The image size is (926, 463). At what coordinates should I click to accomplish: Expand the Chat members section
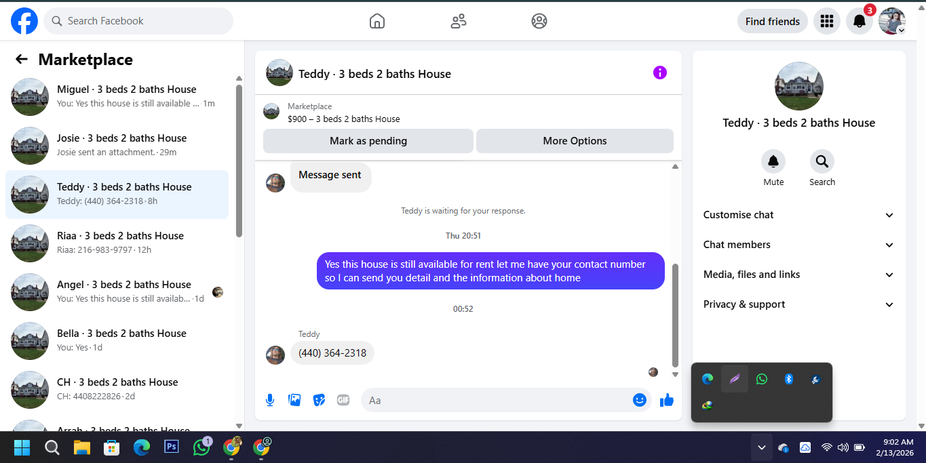pyautogui.click(x=799, y=245)
